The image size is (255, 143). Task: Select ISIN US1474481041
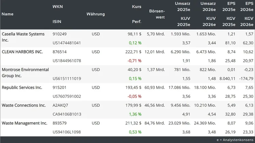(x=67, y=43)
